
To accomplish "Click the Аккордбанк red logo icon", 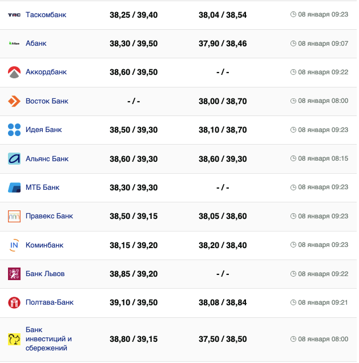I will [14, 72].
